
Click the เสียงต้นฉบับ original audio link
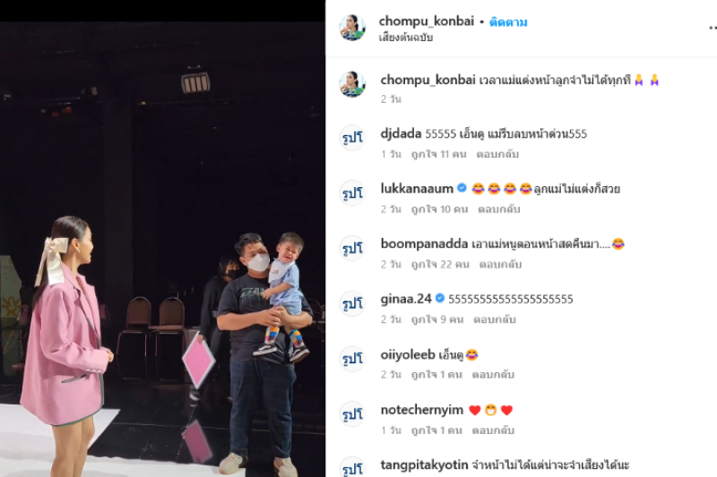[406, 38]
